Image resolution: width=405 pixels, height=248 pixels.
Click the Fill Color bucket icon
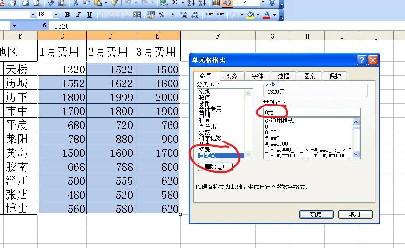tap(250, 15)
